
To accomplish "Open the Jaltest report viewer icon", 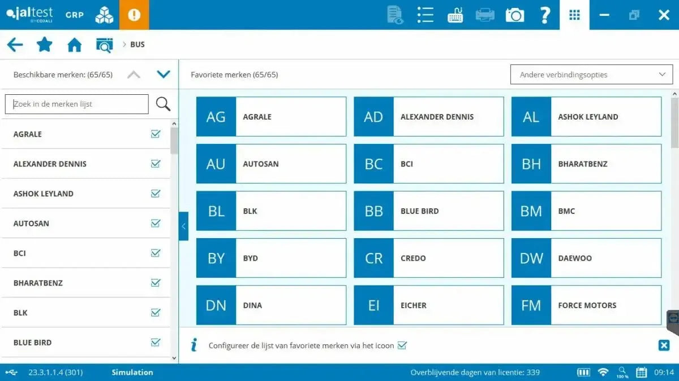I will coord(394,15).
